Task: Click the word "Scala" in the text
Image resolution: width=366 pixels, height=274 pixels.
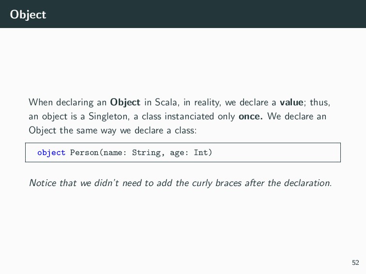Action: point(167,102)
